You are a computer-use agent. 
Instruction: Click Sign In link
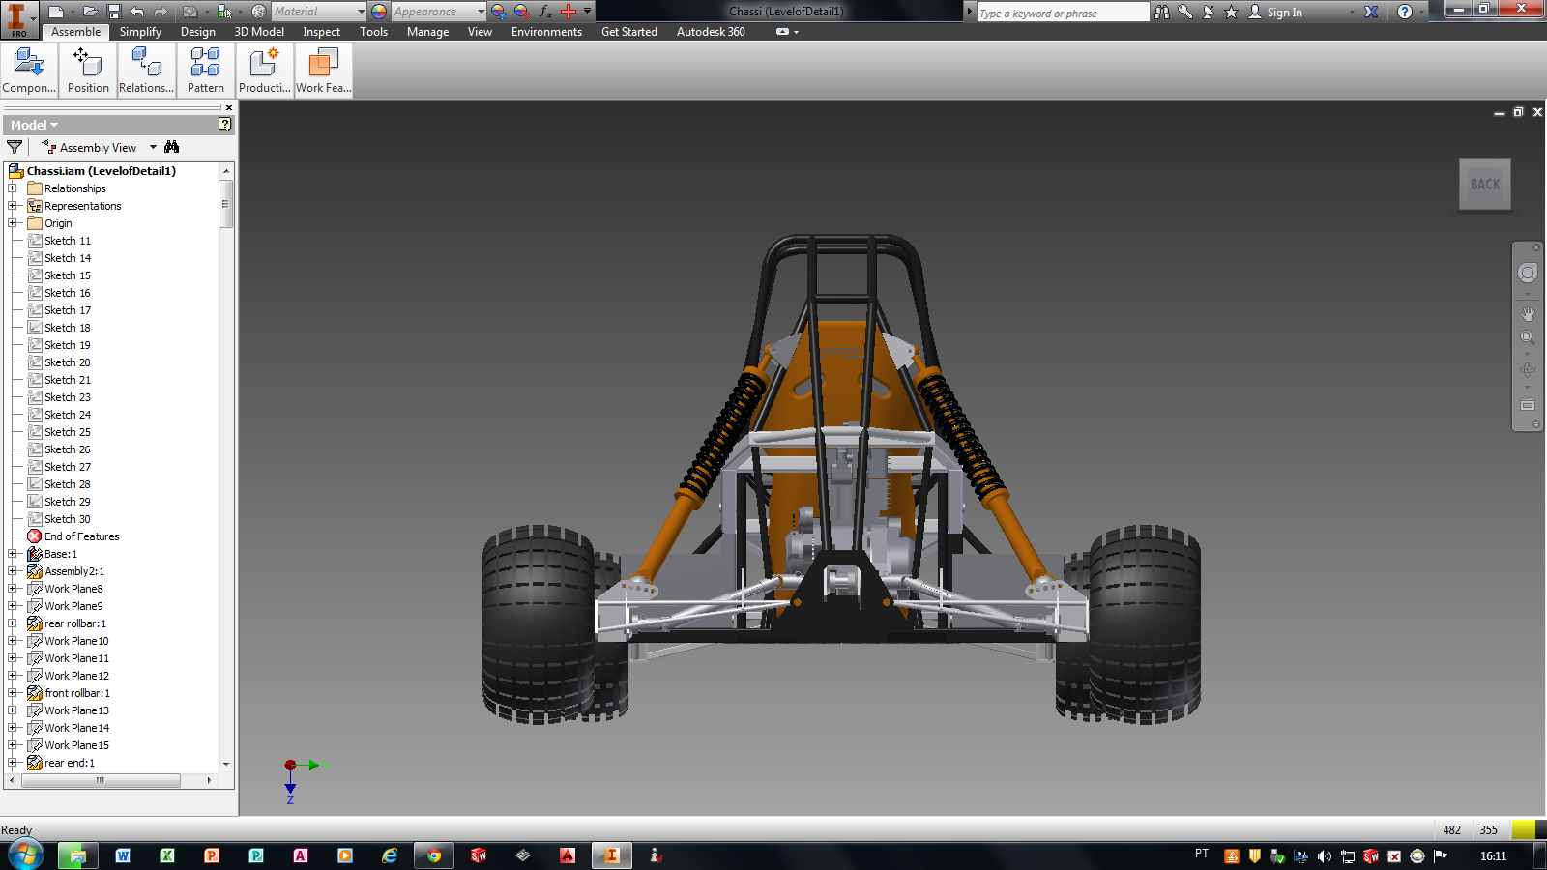[x=1284, y=13]
